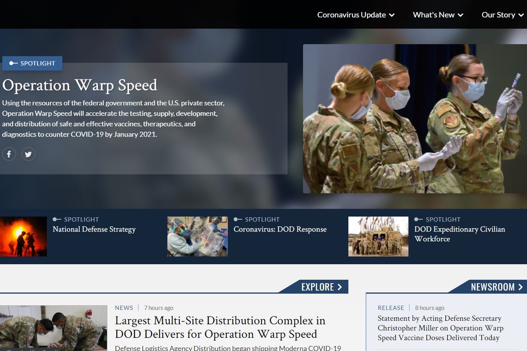Click the masked service members vaccine photo

pyautogui.click(x=415, y=119)
